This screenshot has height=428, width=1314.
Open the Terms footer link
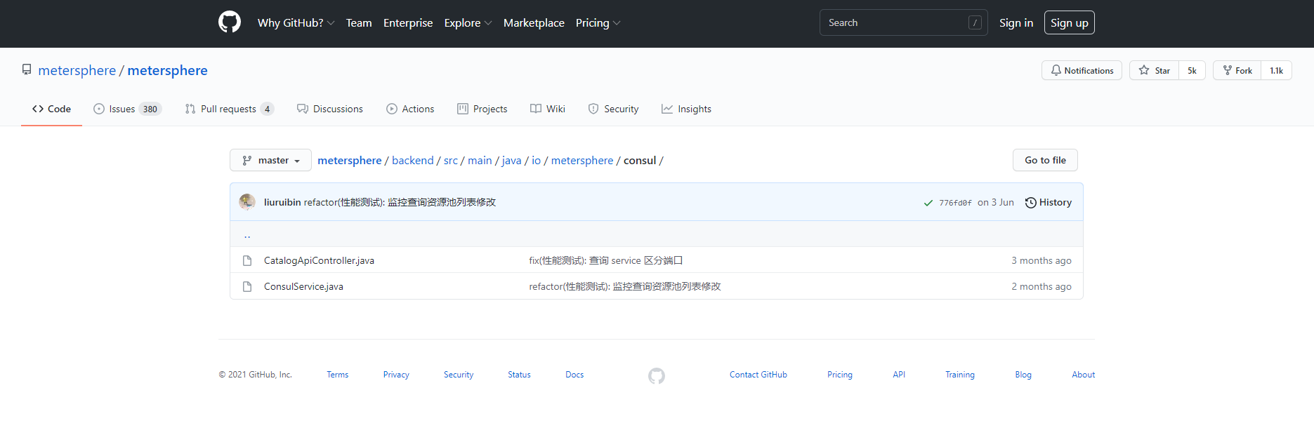(x=338, y=375)
